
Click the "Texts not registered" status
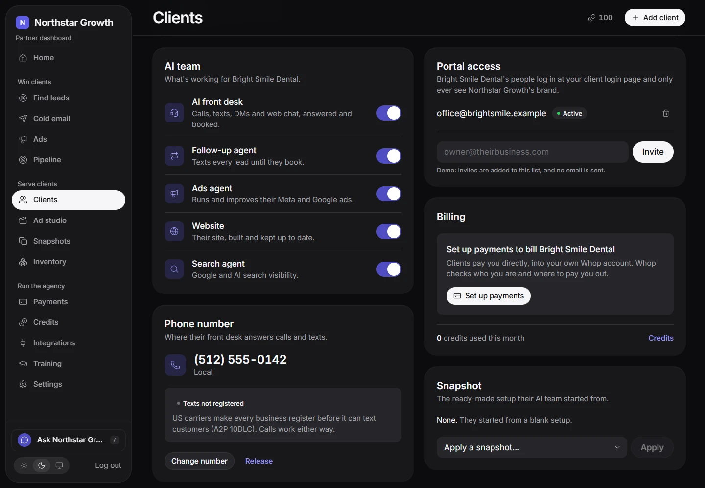(x=210, y=403)
